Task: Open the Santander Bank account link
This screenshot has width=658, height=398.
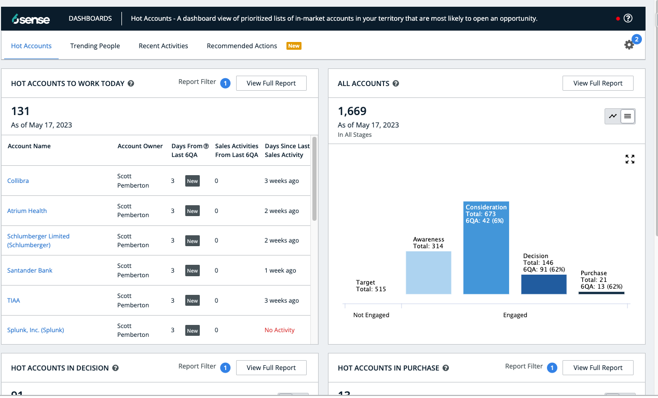Action: pos(30,271)
